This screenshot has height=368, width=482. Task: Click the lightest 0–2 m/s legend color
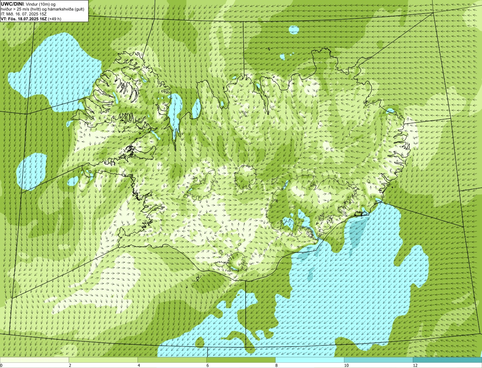pos(34,360)
